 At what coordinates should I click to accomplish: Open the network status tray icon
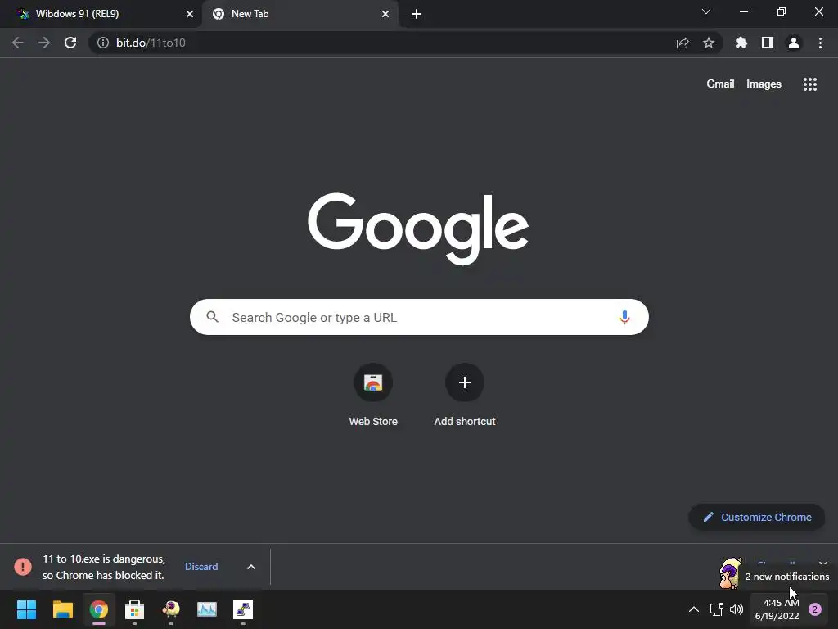(716, 609)
